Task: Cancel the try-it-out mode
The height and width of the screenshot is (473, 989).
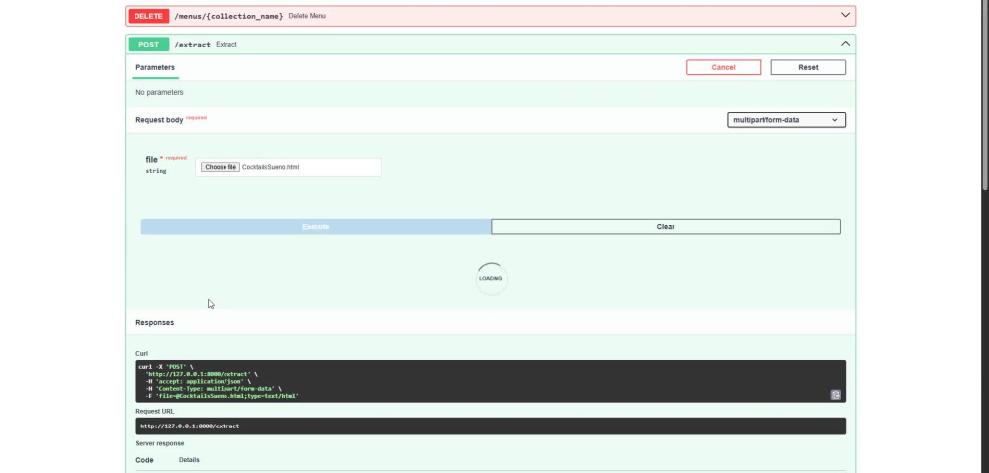Action: pos(724,67)
